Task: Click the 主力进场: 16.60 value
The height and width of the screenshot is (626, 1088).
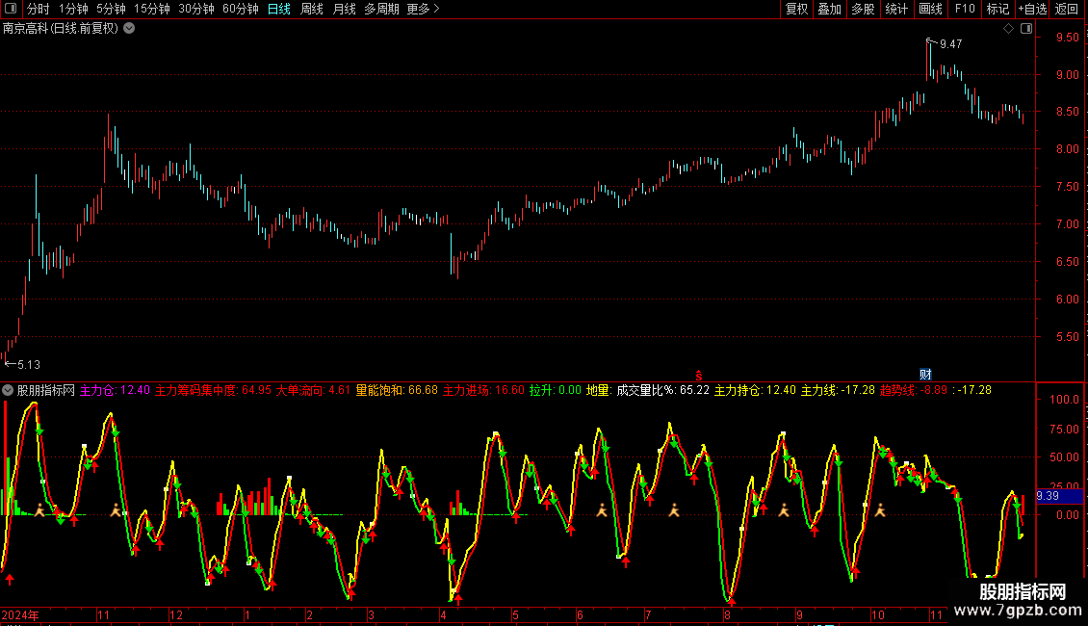Action: tap(483, 391)
